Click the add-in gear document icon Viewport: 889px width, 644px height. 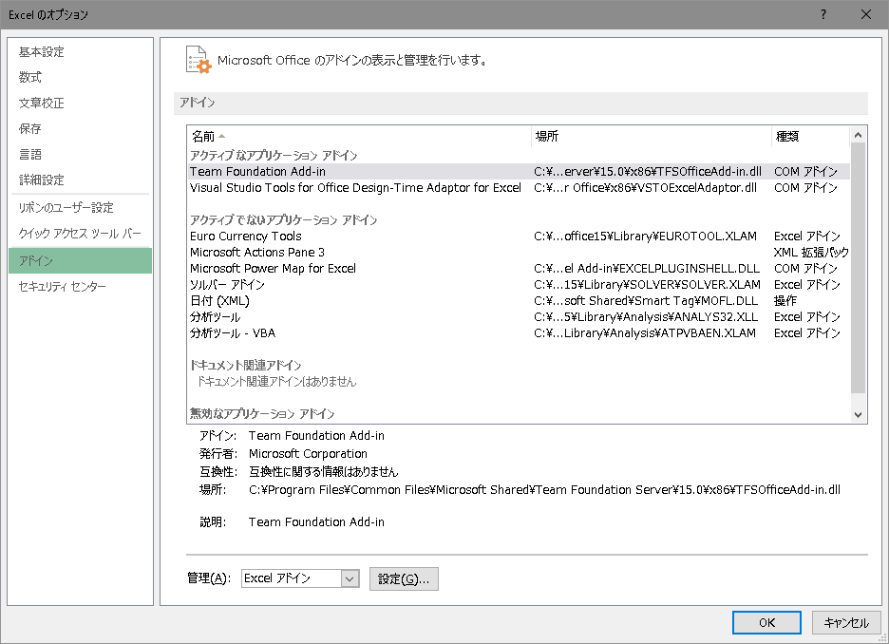[x=199, y=60]
